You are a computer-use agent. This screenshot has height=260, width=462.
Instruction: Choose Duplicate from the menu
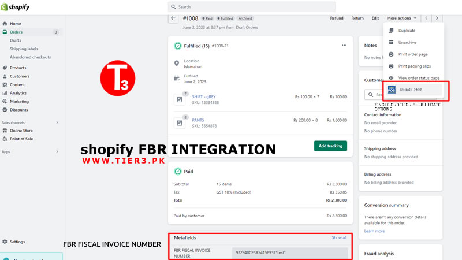[413, 31]
